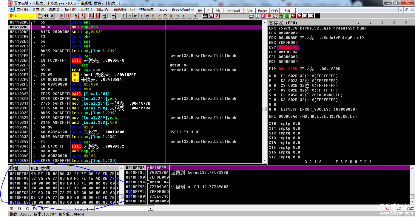Open the 插件(P) menu
415x217 pixels.
(x=70, y=10)
